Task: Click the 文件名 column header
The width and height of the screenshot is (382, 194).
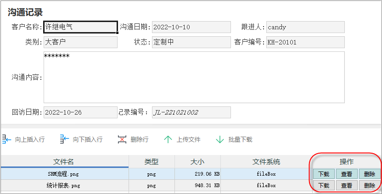Action: pyautogui.click(x=65, y=161)
